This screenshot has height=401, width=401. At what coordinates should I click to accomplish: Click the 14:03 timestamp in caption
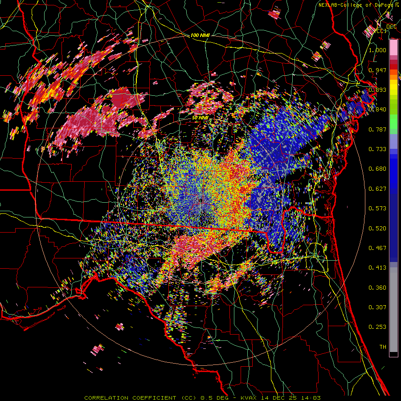311,398
